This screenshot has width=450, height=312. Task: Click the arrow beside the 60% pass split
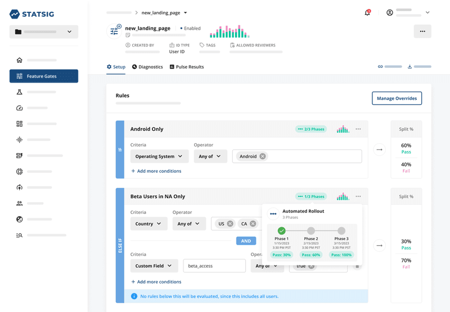379,150
